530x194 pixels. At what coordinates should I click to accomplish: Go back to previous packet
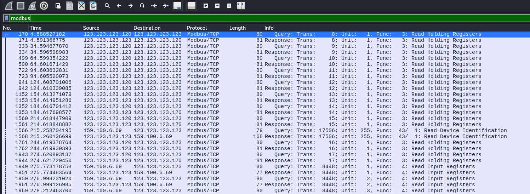[x=119, y=6]
